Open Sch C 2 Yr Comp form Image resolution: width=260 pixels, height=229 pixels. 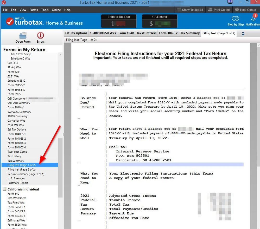21,54
